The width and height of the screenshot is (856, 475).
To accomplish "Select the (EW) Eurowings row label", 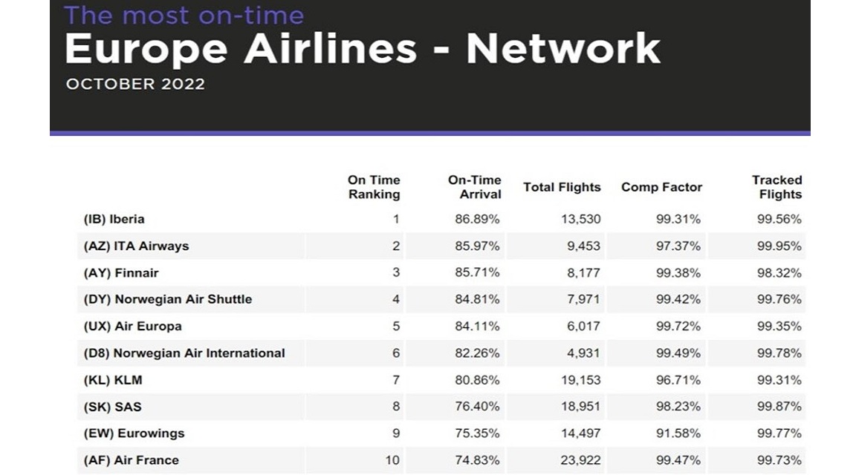I will point(134,433).
